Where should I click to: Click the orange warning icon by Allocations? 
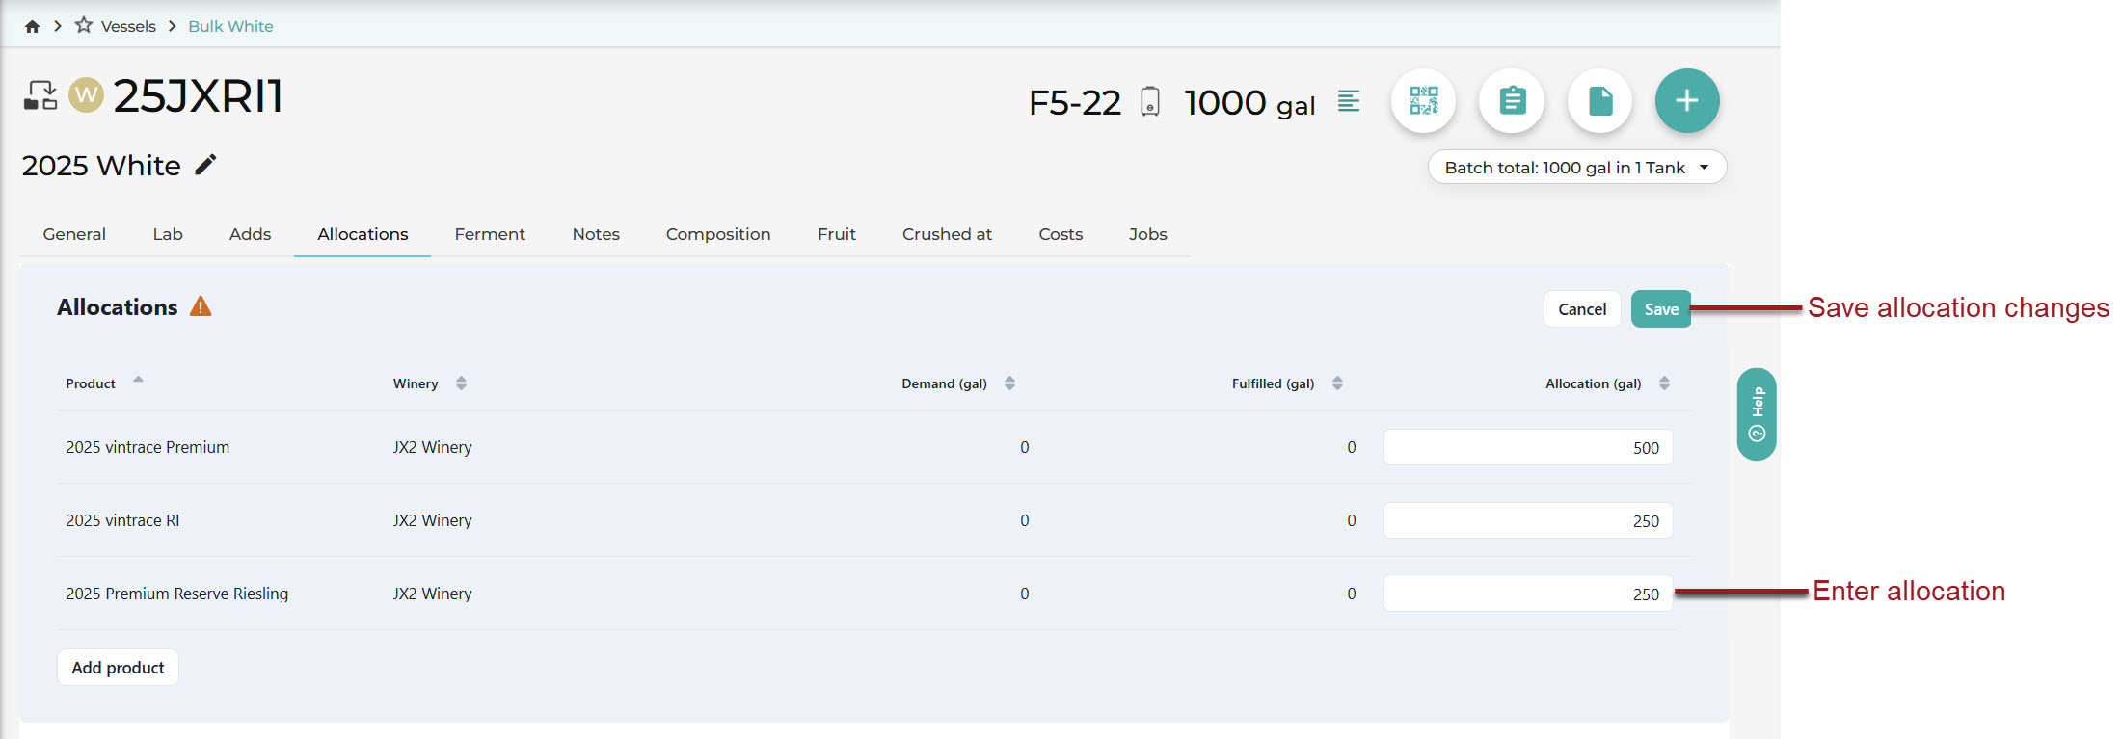(201, 306)
